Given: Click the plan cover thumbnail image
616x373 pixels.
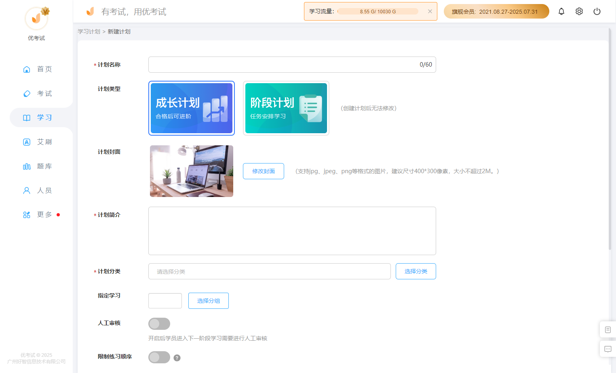Looking at the screenshot, I should tap(192, 171).
